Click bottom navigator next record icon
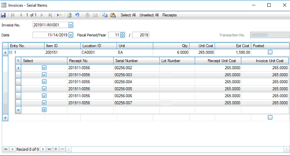Image resolution: width=290 pixels, height=156 pixels. (43, 149)
